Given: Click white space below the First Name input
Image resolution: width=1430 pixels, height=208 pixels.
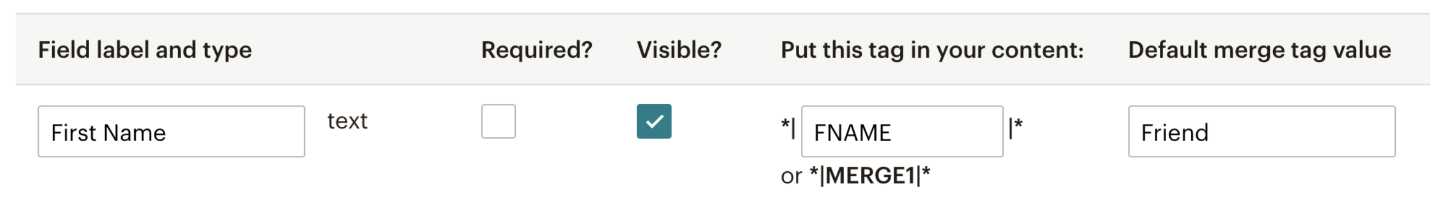Looking at the screenshot, I should (x=171, y=183).
